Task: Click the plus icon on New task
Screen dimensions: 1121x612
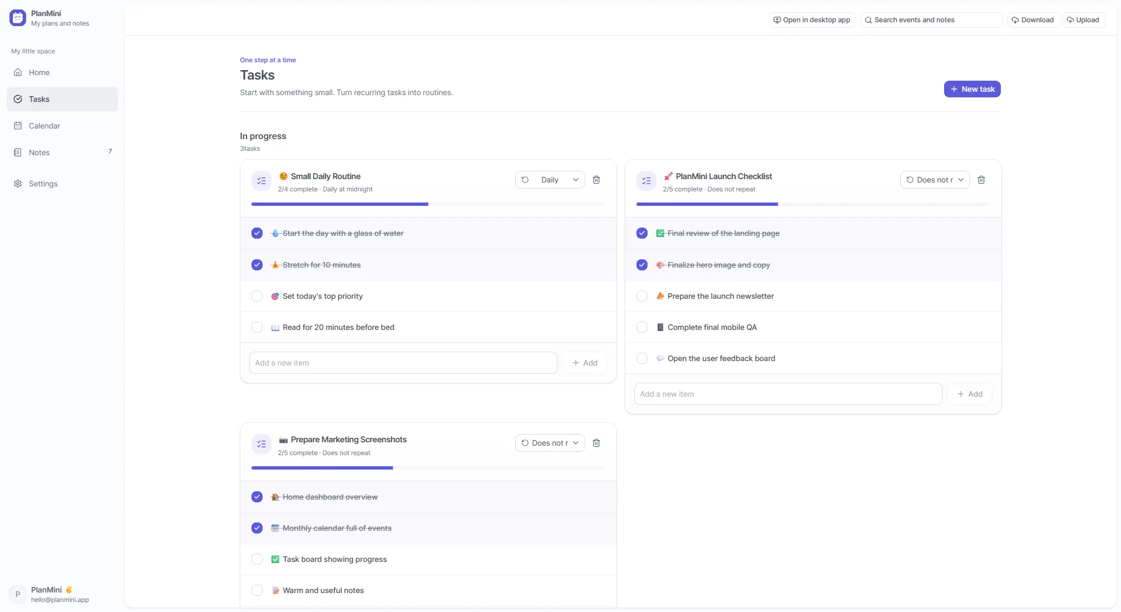Action: [954, 89]
